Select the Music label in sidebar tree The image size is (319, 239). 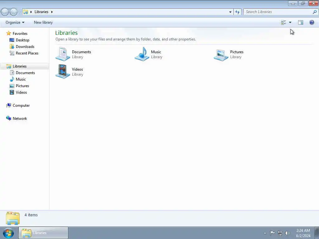(x=21, y=79)
